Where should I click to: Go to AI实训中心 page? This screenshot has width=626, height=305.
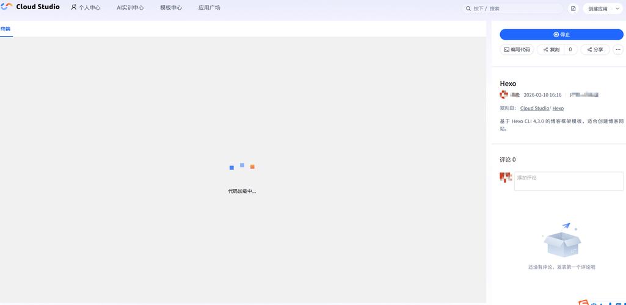click(x=130, y=8)
